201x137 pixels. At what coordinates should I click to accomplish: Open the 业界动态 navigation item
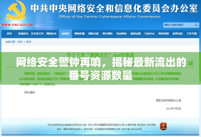(177, 34)
